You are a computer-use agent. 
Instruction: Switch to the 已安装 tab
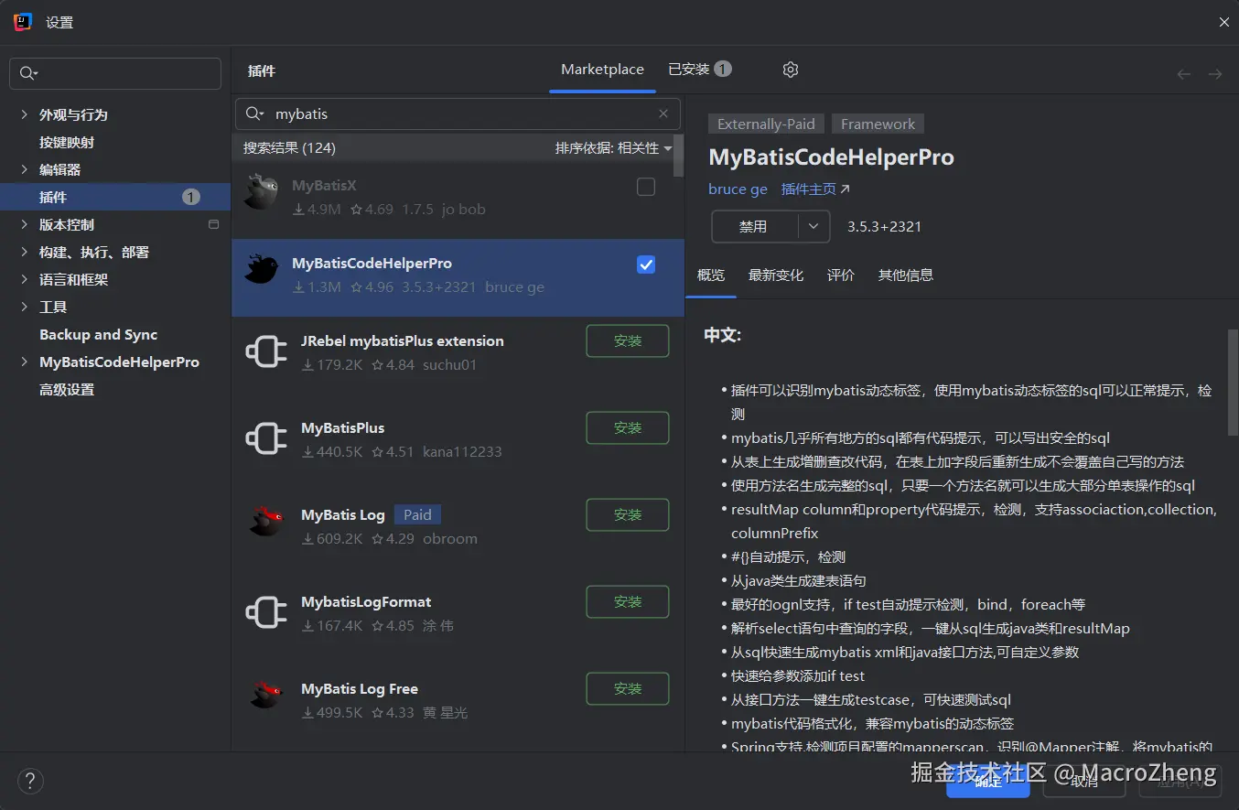[x=699, y=70]
